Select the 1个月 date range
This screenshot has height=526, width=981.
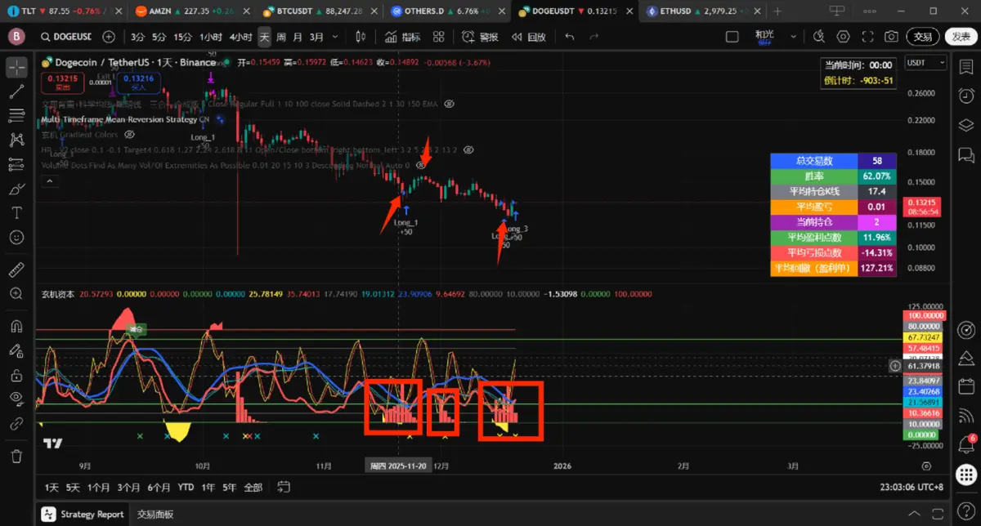click(x=99, y=488)
